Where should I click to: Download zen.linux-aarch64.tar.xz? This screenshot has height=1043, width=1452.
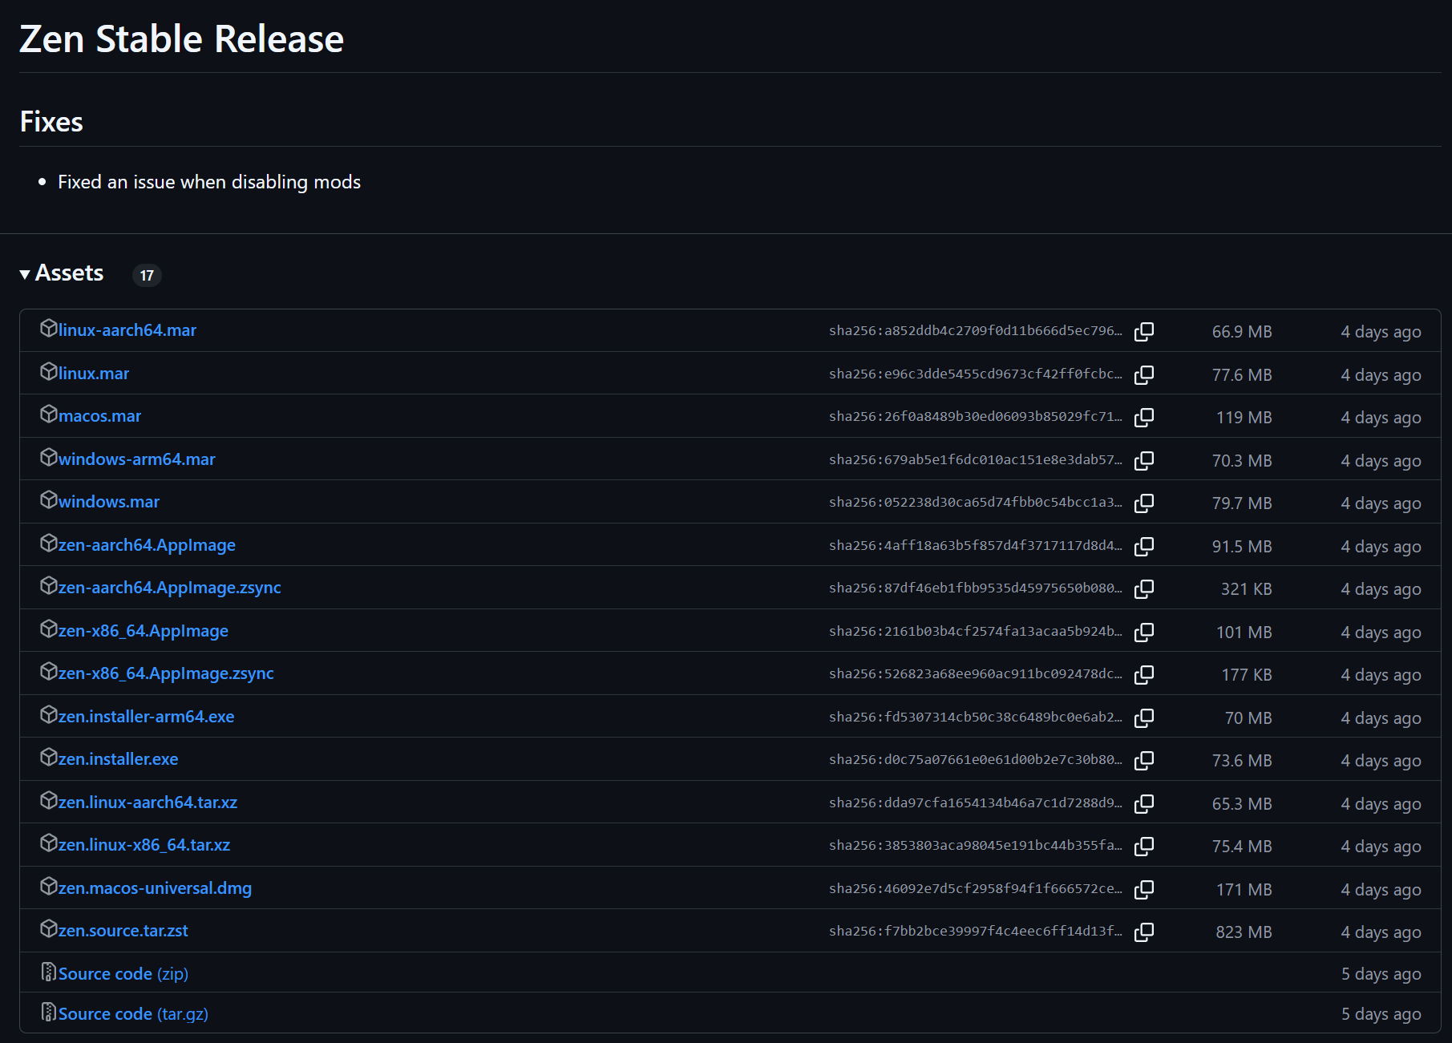click(148, 802)
